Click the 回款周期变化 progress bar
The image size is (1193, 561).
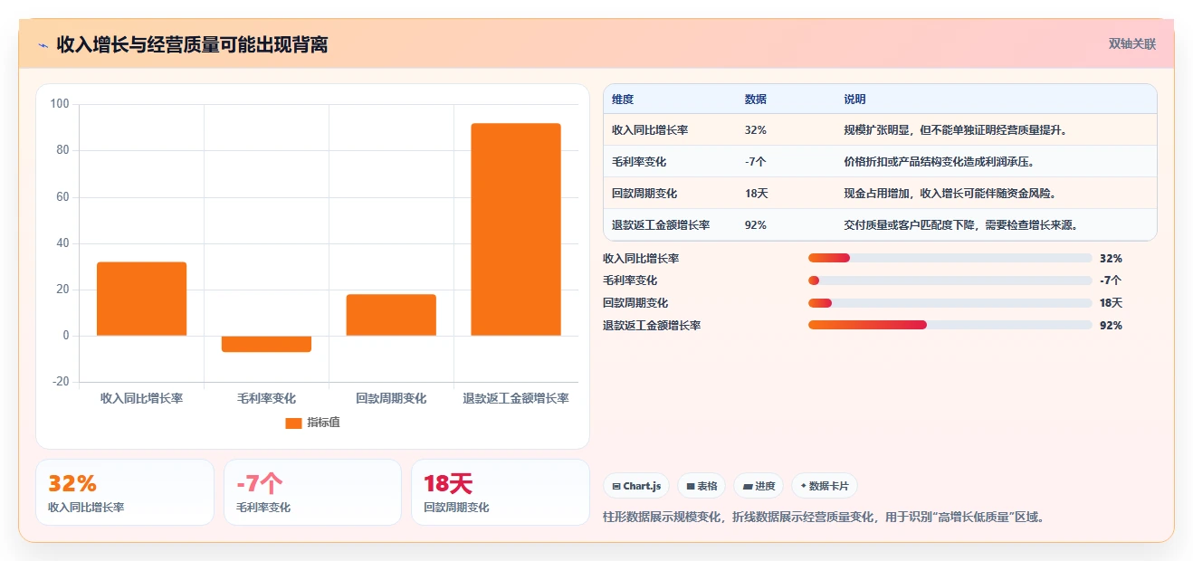click(950, 303)
